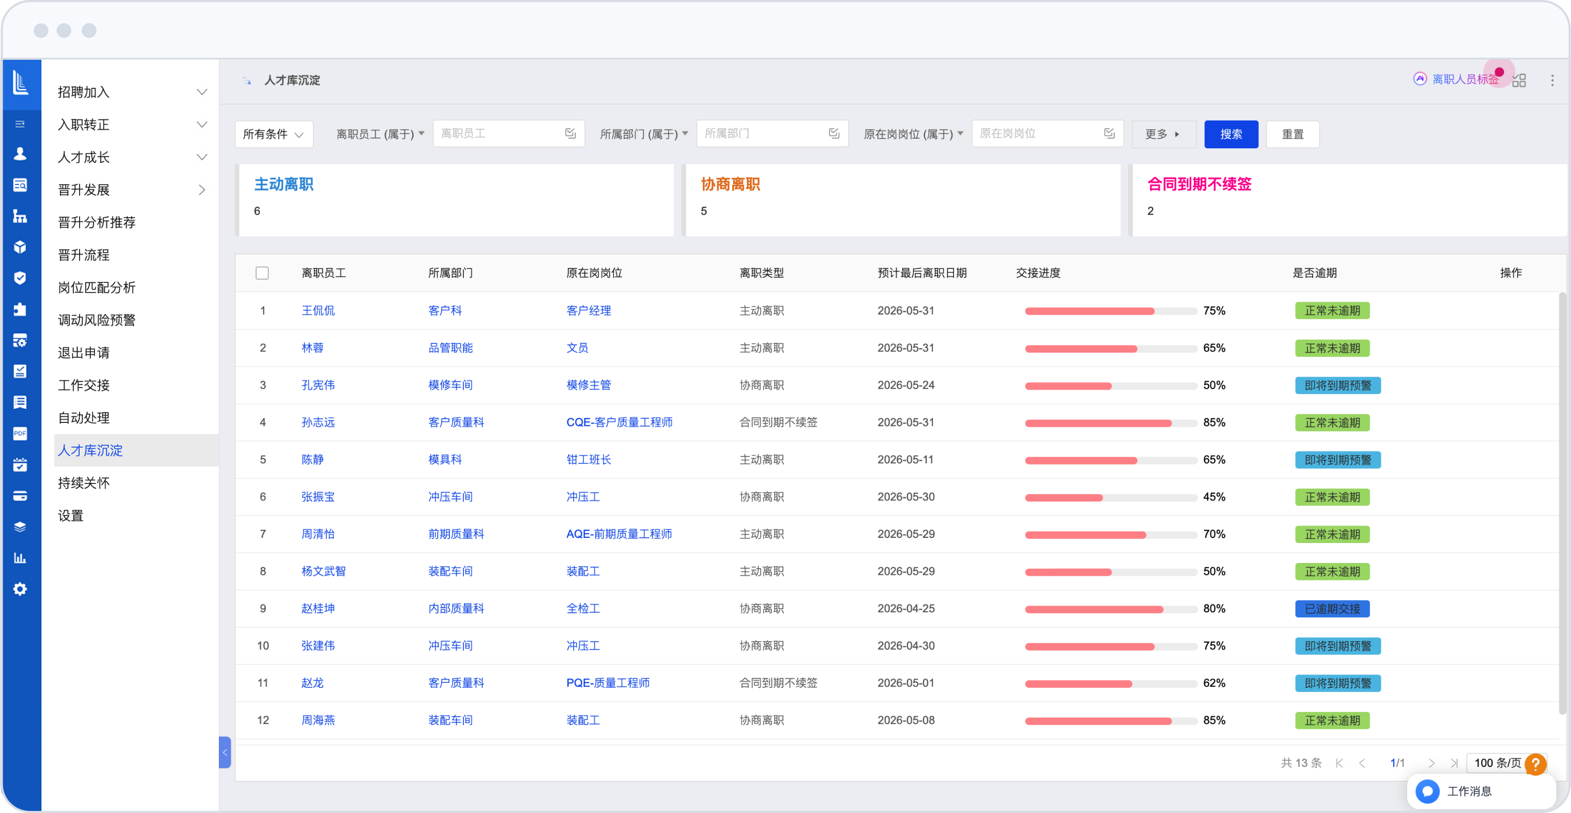Click the 75% handover progress bar for 王侃侃

click(1111, 311)
